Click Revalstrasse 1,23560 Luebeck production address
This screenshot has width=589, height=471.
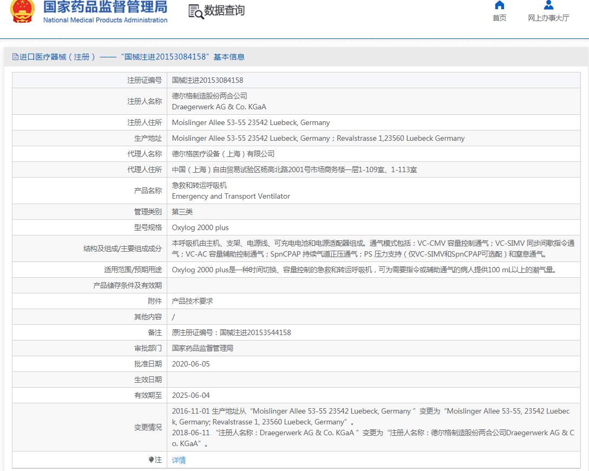(x=401, y=138)
